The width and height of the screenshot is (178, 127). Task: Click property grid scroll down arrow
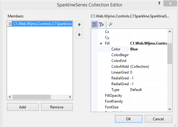pos(169,109)
